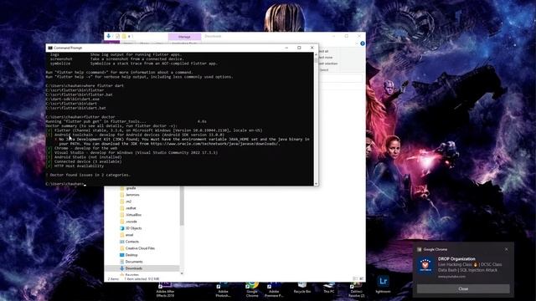This screenshot has width=536, height=301.
Task: Dismiss the Google Chrome notification with X
Action: pos(506,249)
